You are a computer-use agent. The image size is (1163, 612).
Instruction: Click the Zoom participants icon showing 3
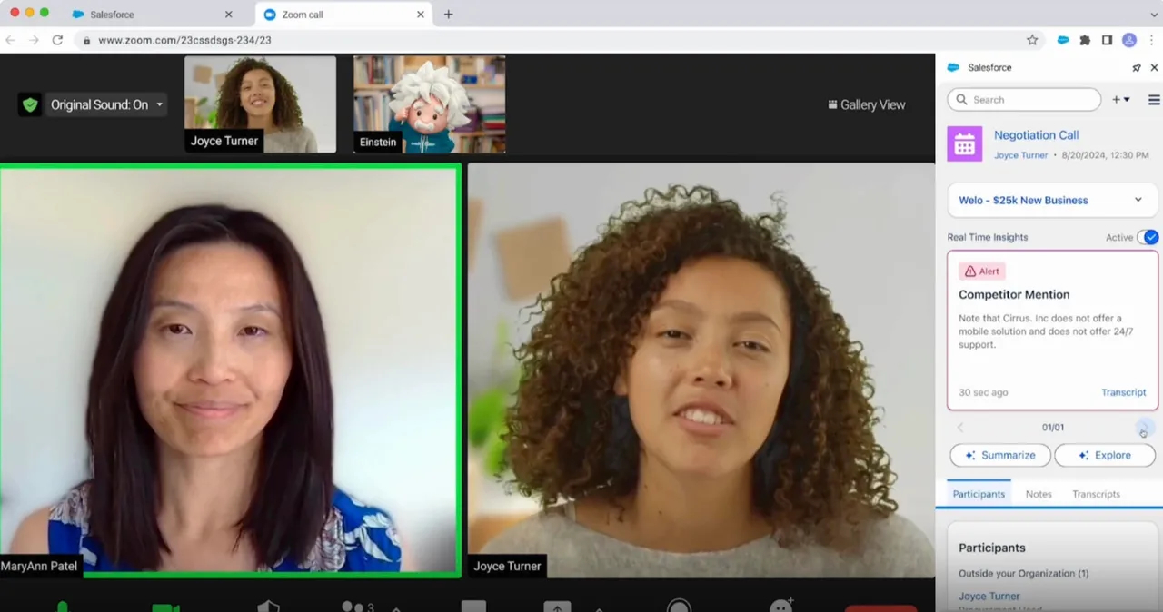tap(357, 606)
